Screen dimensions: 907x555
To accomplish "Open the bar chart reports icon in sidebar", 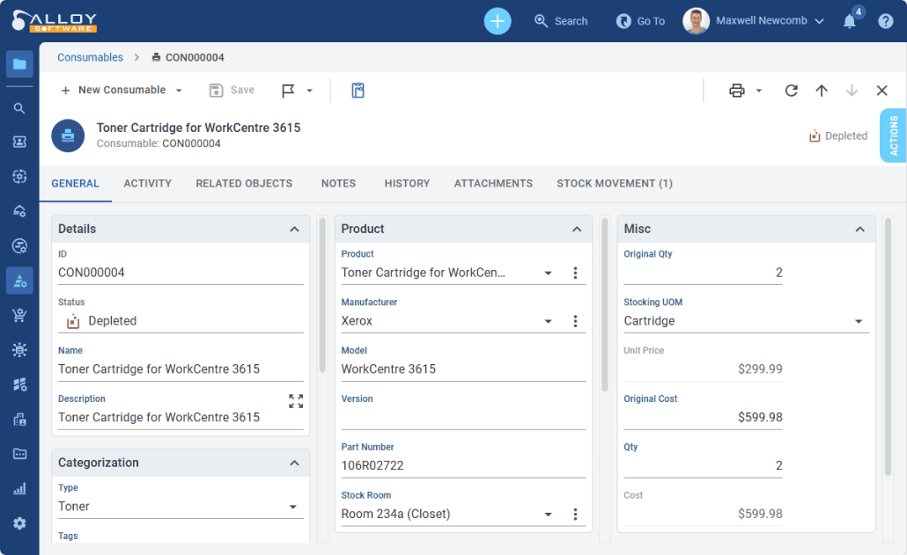I will (x=18, y=488).
